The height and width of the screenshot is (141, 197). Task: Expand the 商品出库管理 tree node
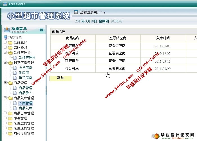point(5,113)
